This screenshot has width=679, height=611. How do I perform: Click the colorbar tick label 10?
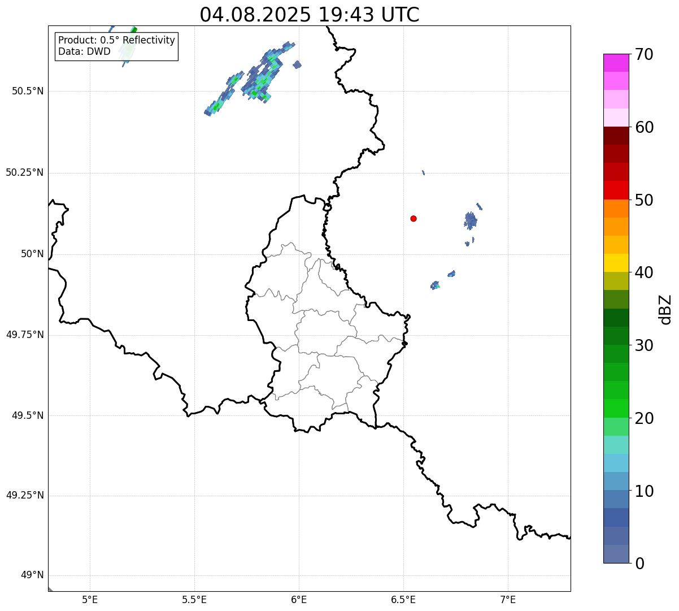[644, 491]
